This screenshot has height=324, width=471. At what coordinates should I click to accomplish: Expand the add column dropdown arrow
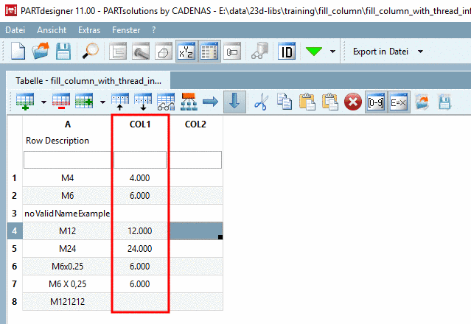tap(102, 102)
